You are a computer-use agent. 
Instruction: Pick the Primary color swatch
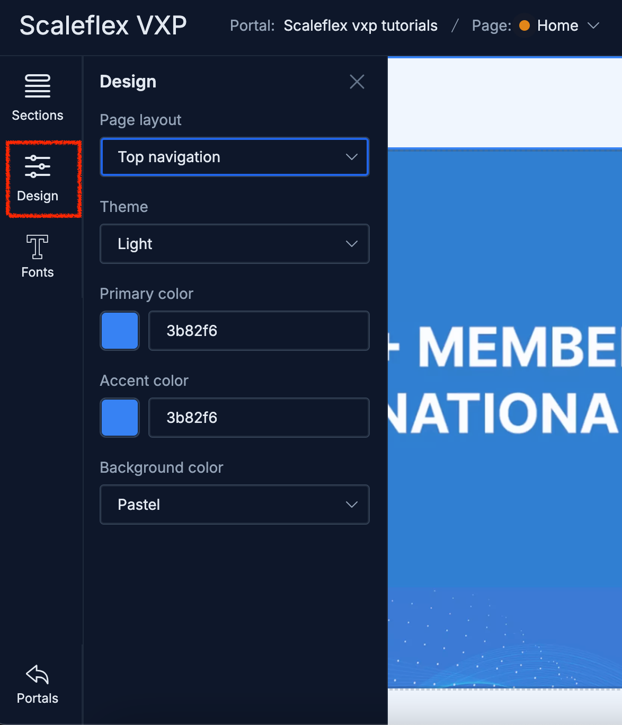(x=120, y=331)
